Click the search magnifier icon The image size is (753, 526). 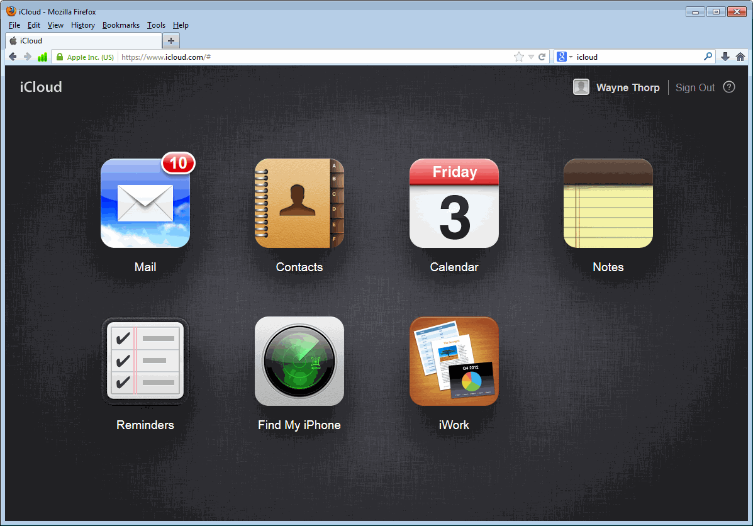click(708, 57)
